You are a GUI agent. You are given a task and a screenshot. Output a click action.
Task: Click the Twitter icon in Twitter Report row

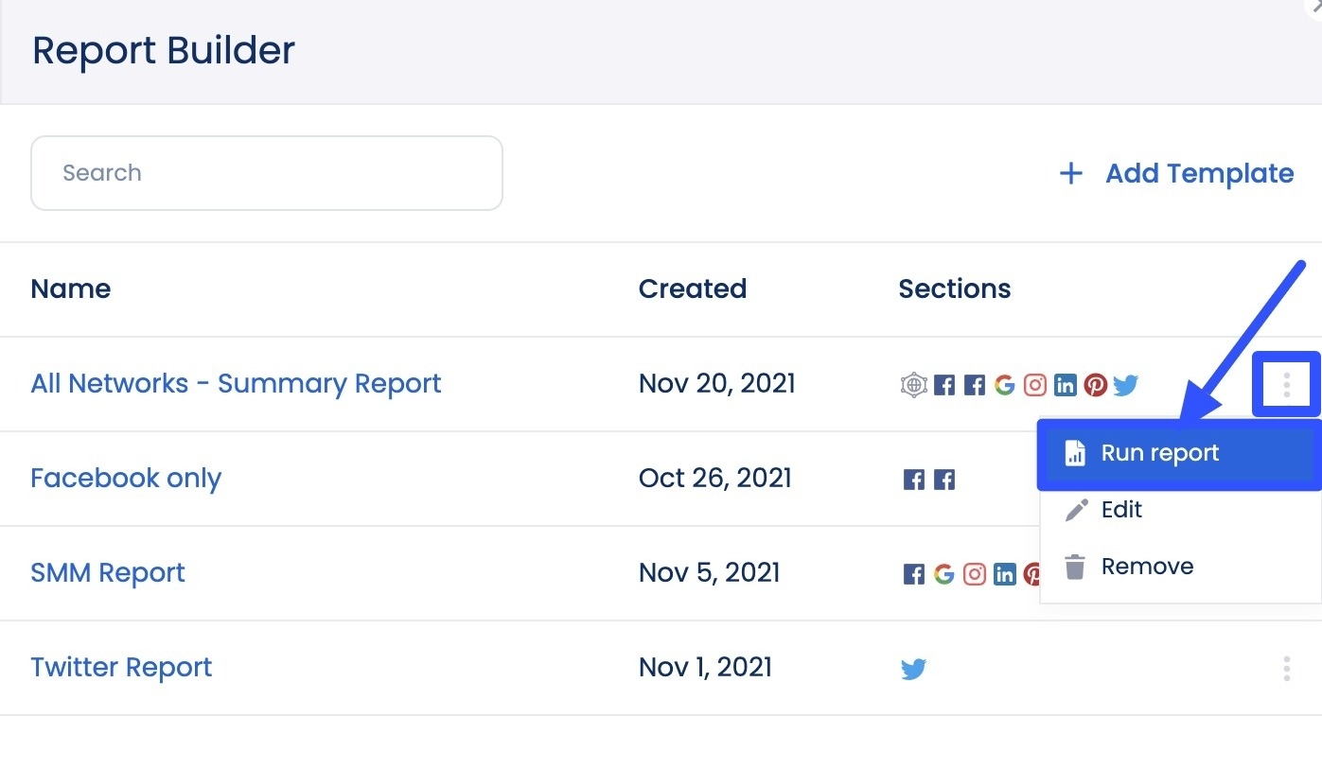point(913,668)
